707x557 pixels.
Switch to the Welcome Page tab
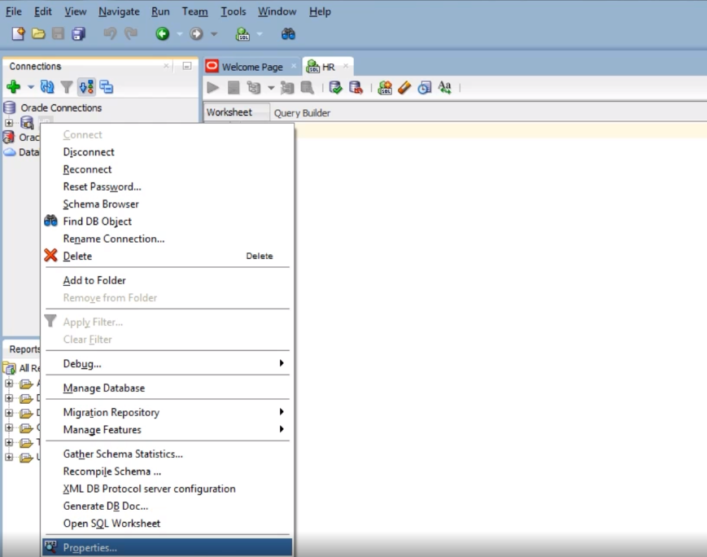(251, 67)
